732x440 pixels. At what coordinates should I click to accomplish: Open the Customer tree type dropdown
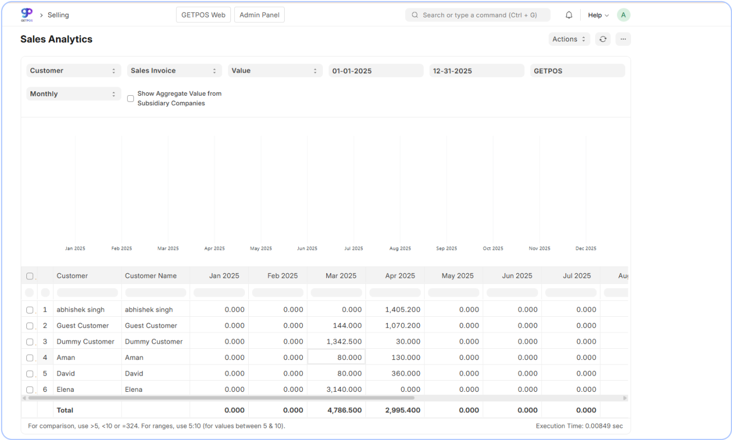tap(73, 71)
